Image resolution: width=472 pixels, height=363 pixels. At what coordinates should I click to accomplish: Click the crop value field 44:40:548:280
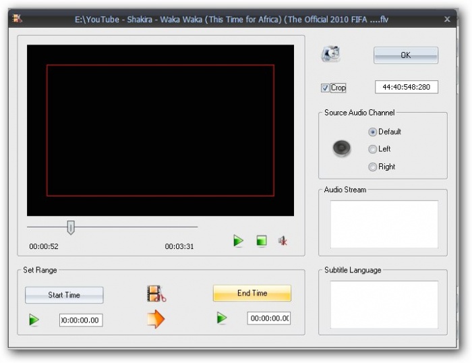pyautogui.click(x=407, y=87)
